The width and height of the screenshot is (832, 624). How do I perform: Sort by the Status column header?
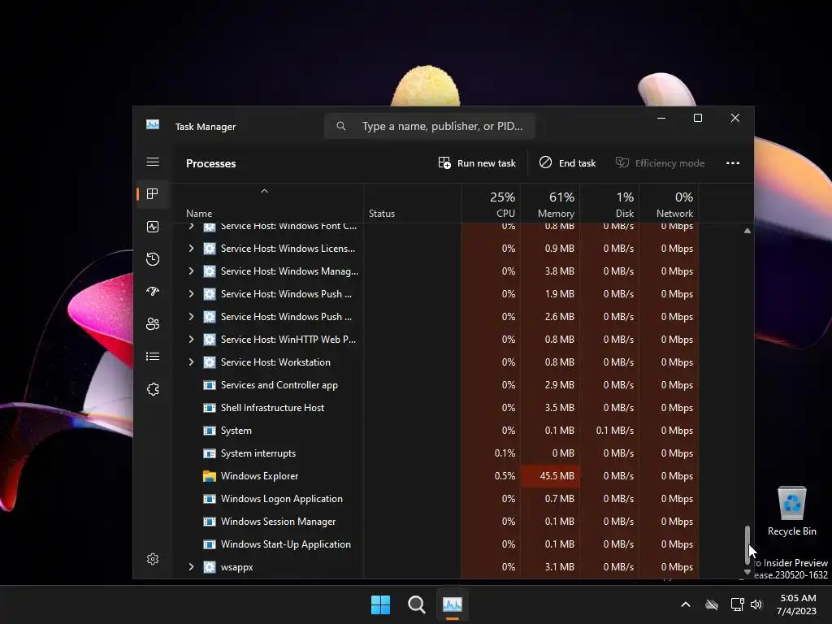click(x=412, y=203)
